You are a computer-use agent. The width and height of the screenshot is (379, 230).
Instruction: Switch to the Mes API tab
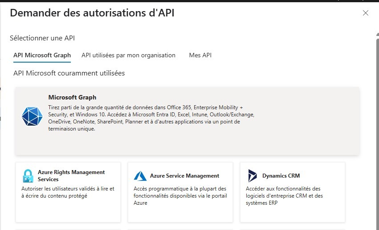[x=200, y=55]
